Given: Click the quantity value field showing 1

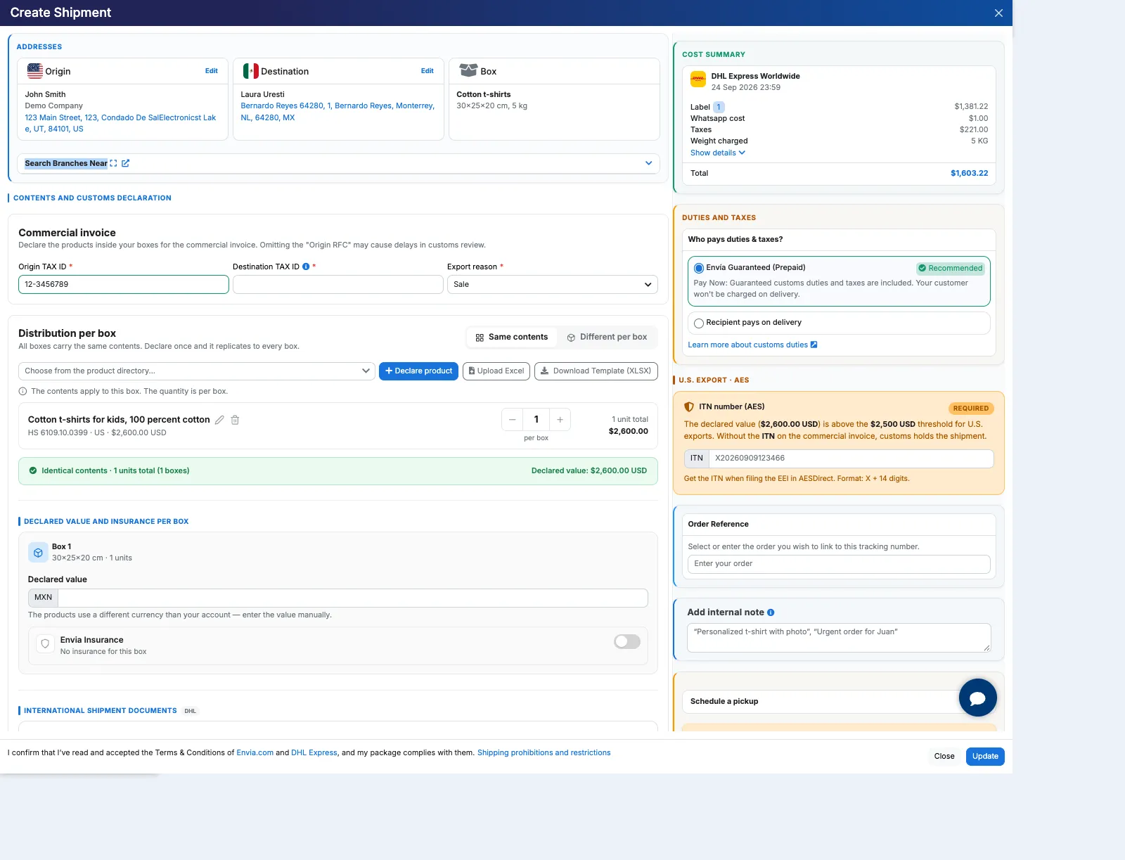Looking at the screenshot, I should [536, 420].
